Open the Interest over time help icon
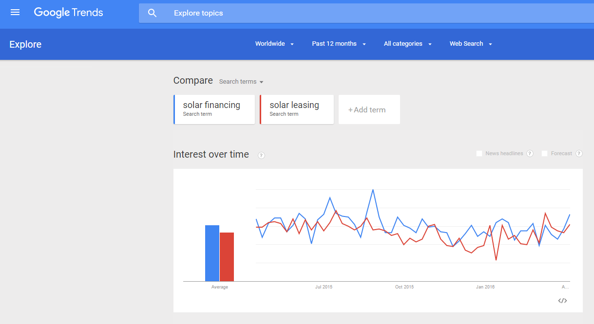 (x=261, y=155)
